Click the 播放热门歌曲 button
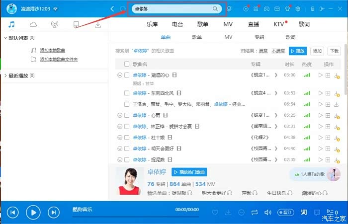The image size is (348, 224). 189,172
